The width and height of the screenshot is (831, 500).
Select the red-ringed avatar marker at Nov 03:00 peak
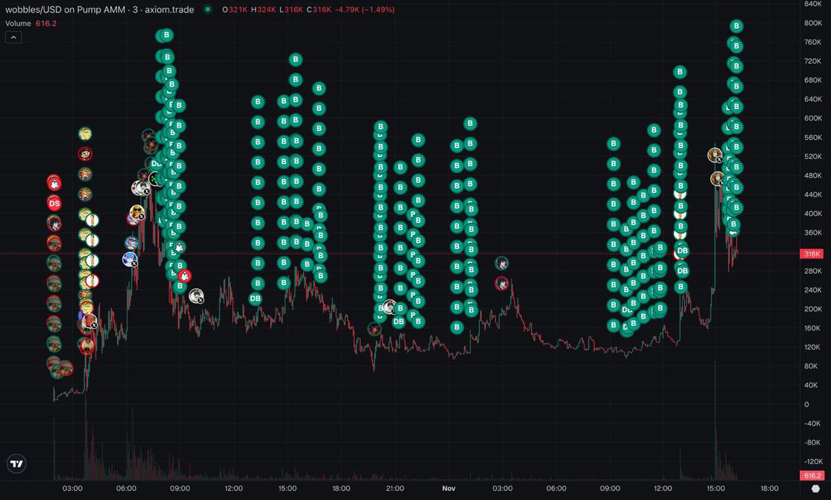pos(501,283)
